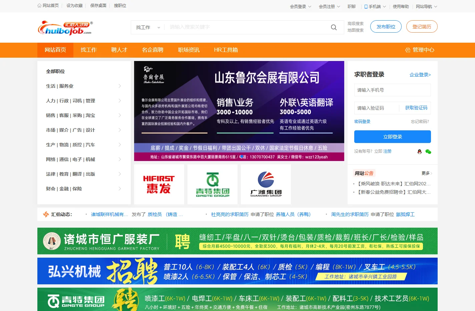Open the 找工作 search type dropdown

[148, 27]
